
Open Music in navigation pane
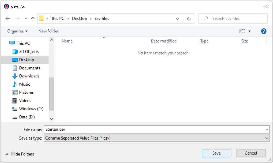(x=25, y=84)
